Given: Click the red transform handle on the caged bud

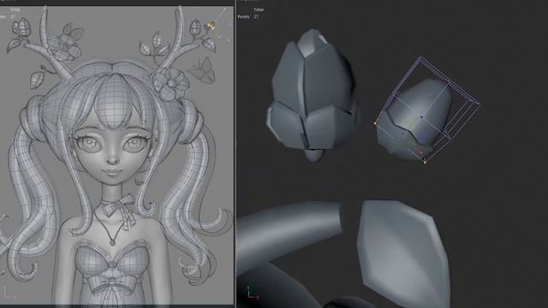Looking at the screenshot, I should pyautogui.click(x=420, y=152).
